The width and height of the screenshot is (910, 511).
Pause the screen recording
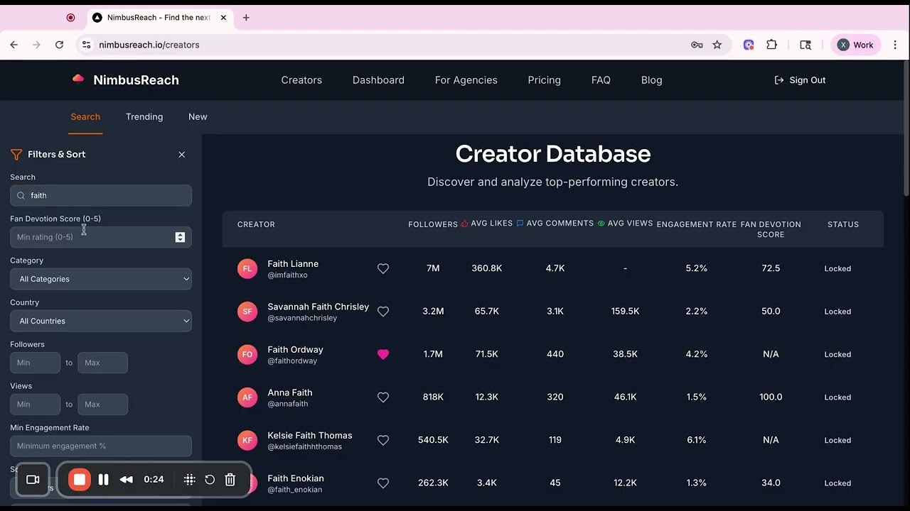coord(104,480)
